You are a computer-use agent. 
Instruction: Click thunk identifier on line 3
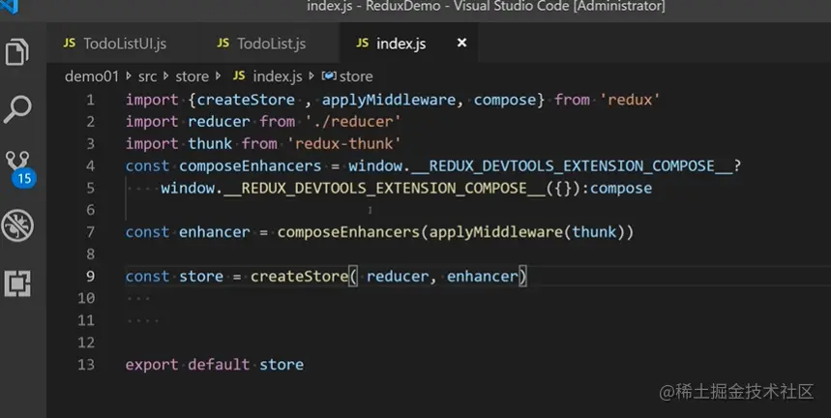tap(210, 143)
